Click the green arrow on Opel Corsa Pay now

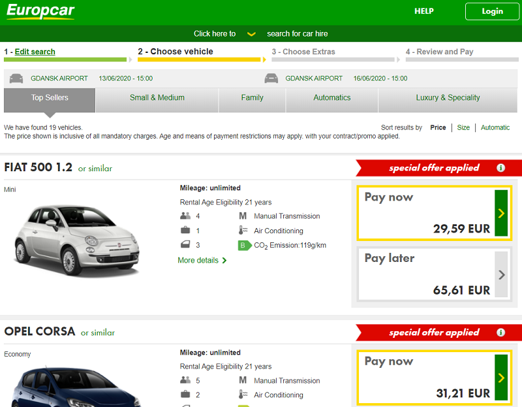(x=501, y=378)
